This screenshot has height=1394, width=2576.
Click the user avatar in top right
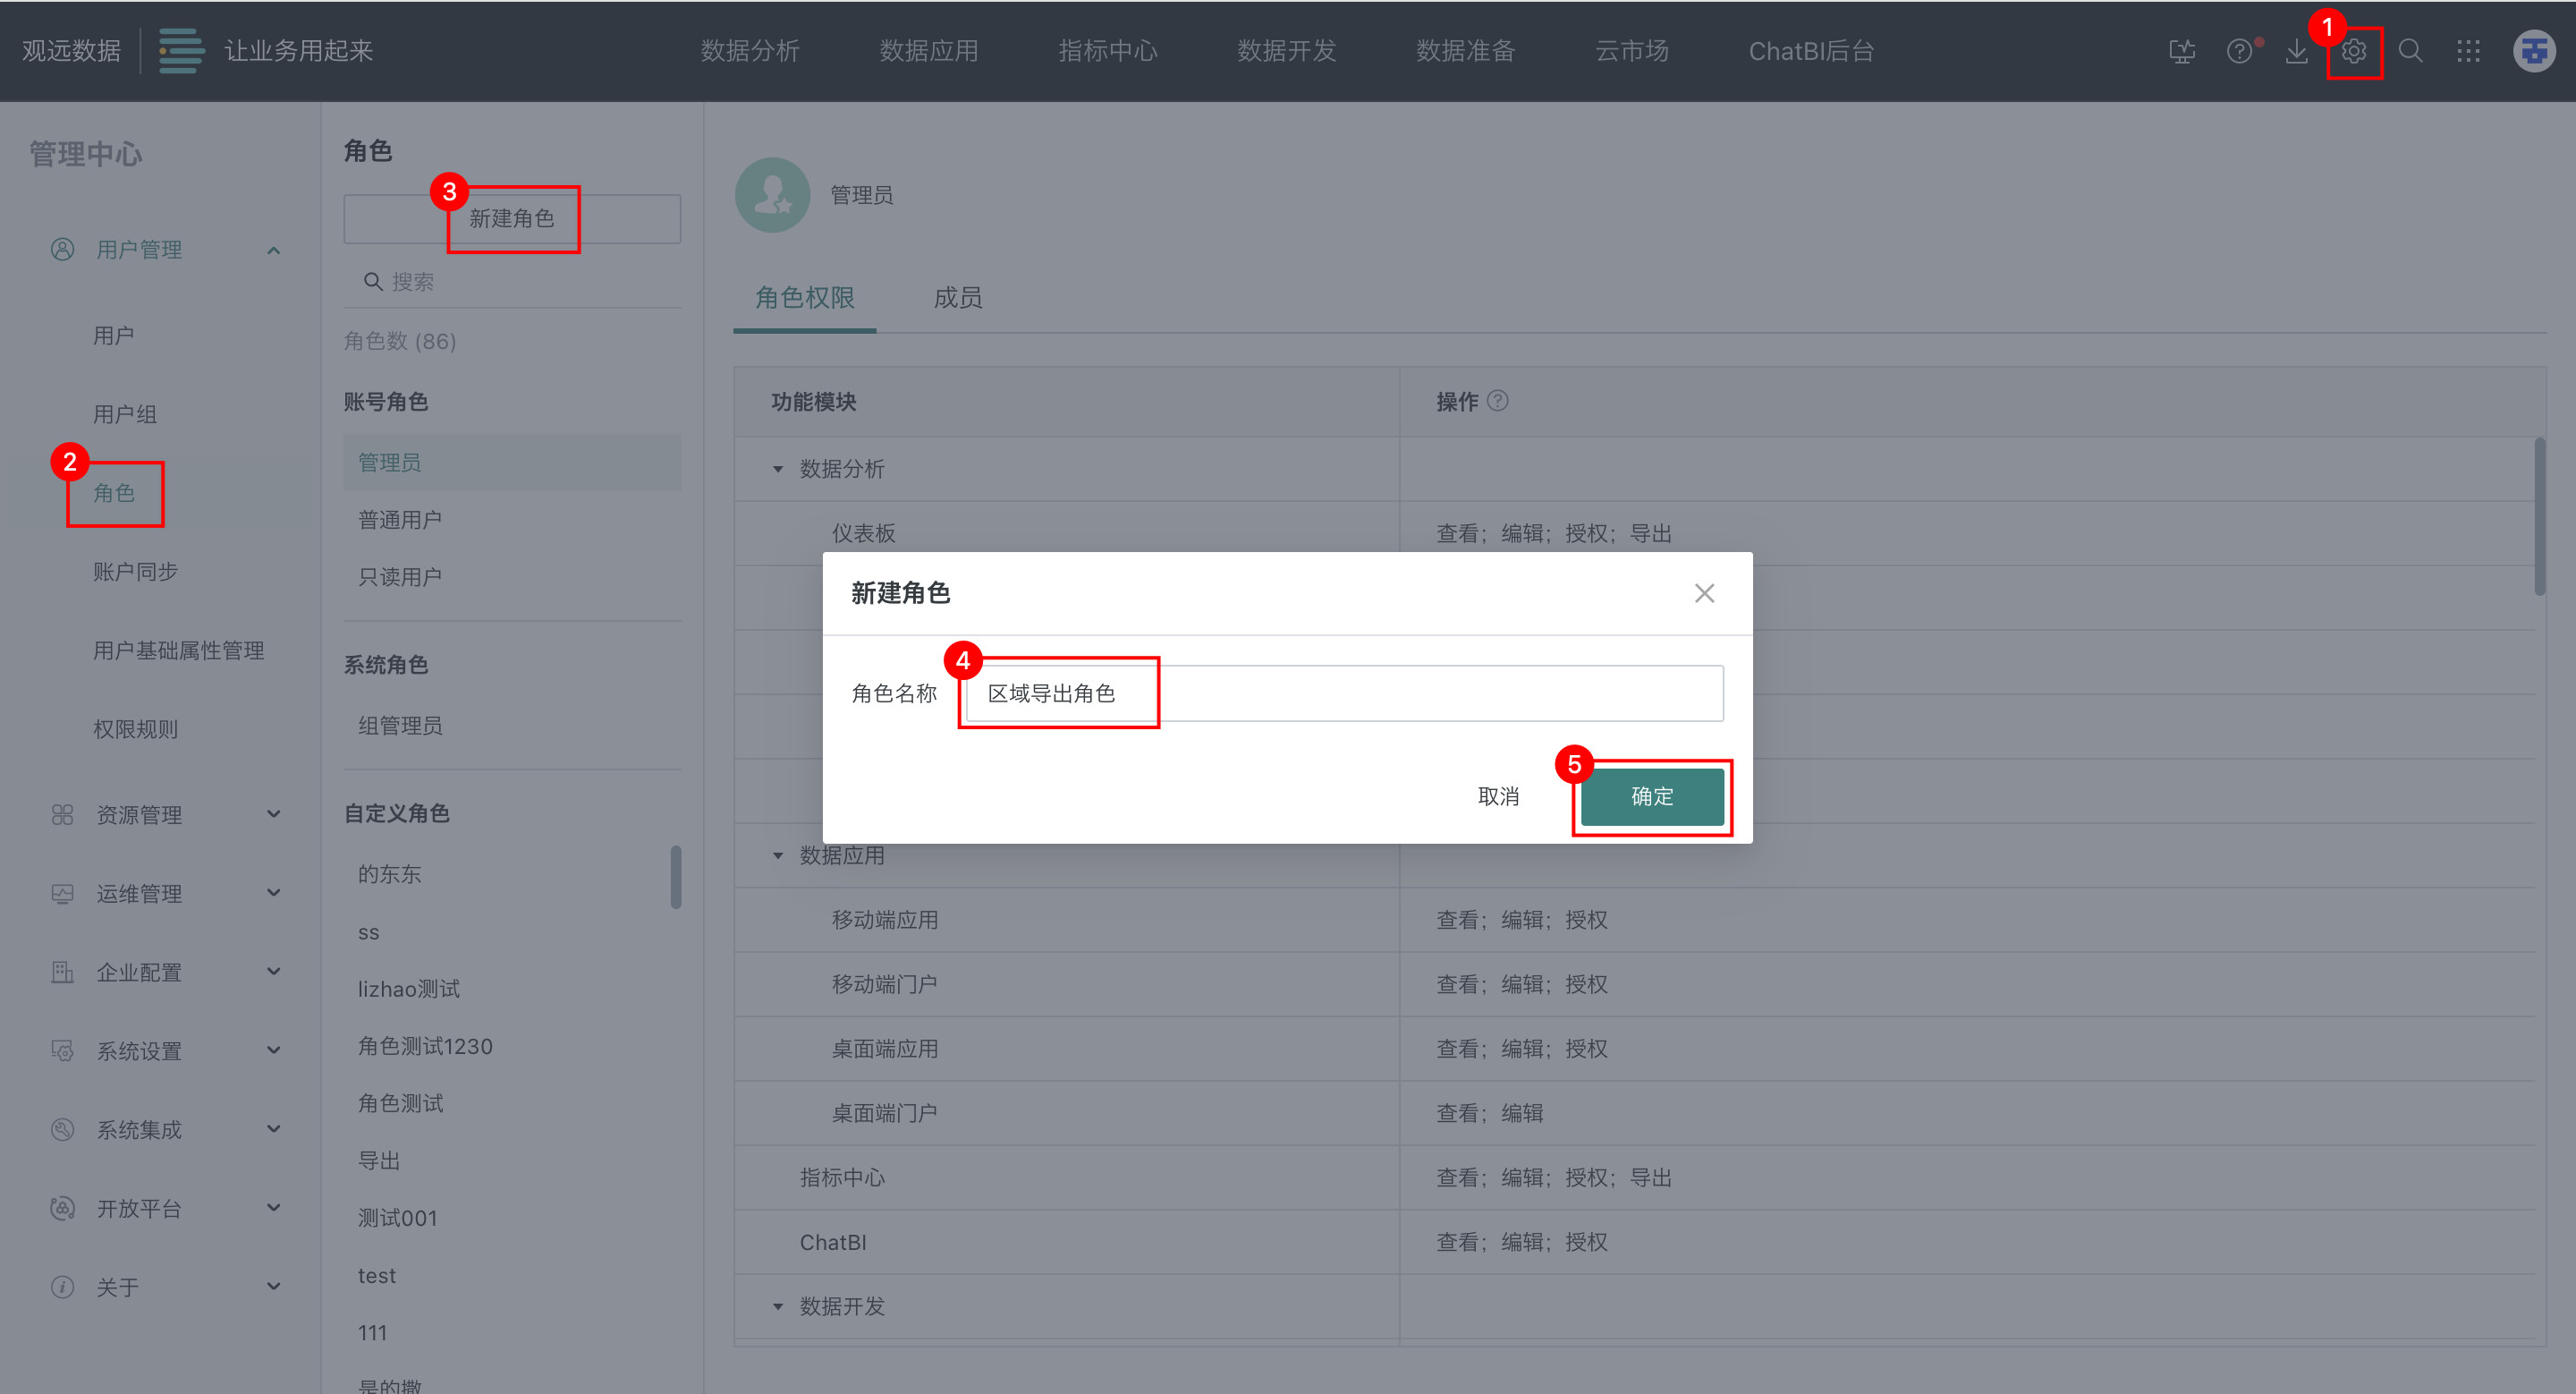(2534, 52)
